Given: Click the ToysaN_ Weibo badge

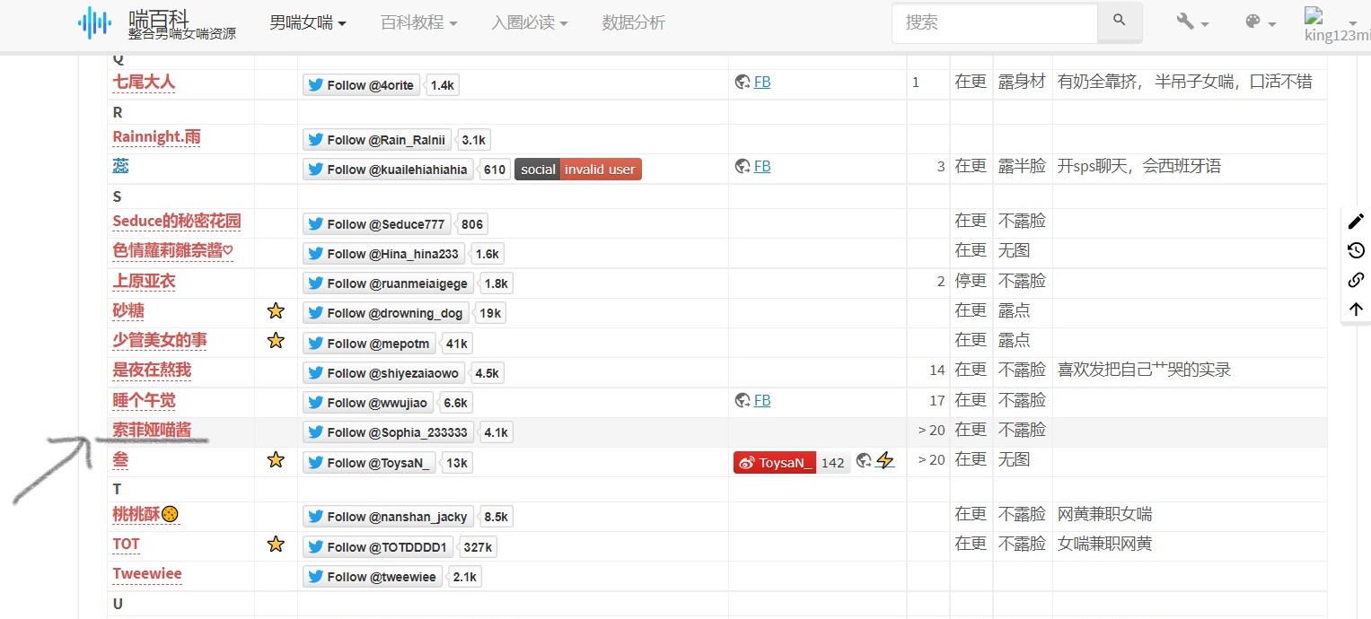Looking at the screenshot, I should pyautogui.click(x=776, y=463).
